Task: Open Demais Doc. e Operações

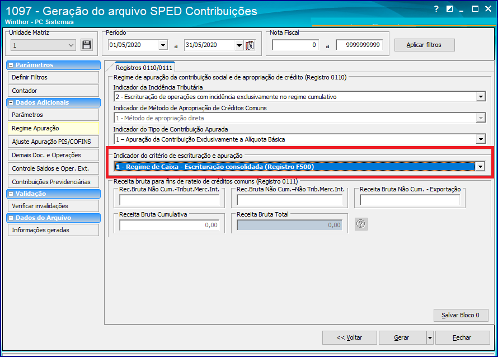Action: pos(53,155)
